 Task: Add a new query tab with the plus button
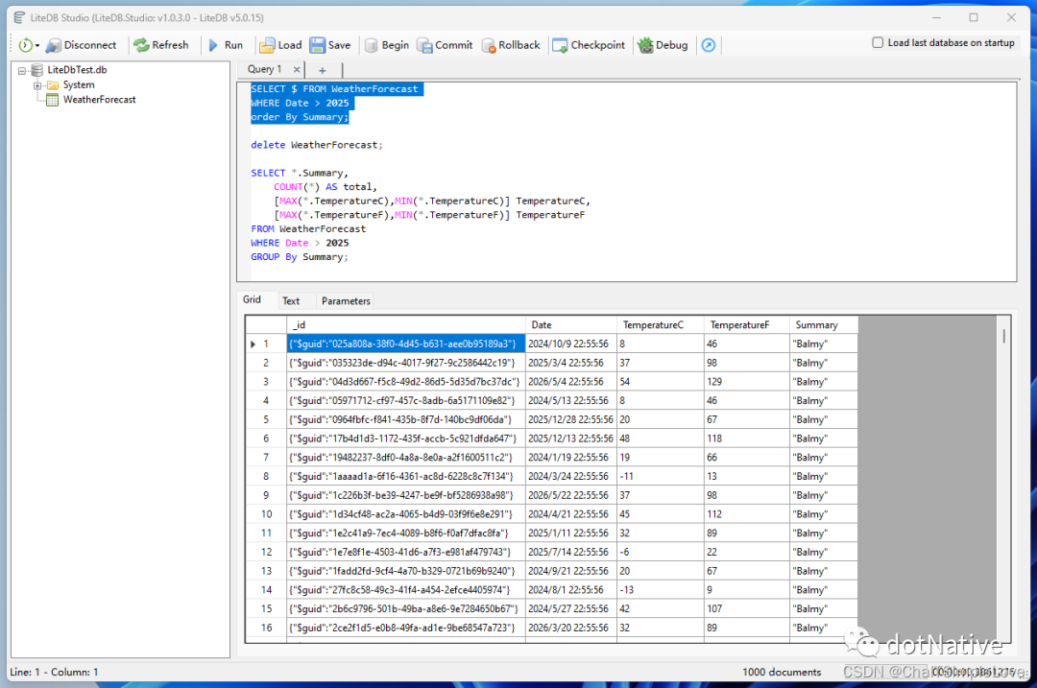(323, 69)
